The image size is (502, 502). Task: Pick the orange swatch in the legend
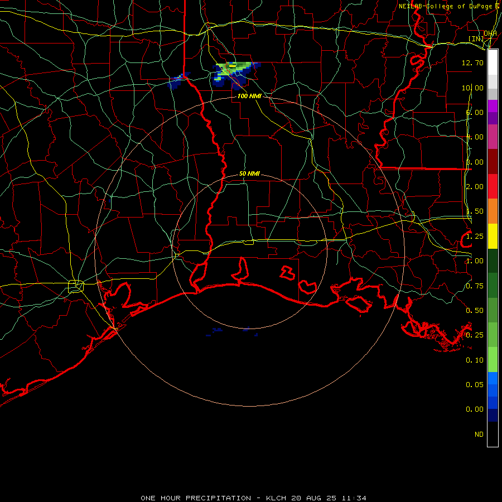[x=493, y=211]
